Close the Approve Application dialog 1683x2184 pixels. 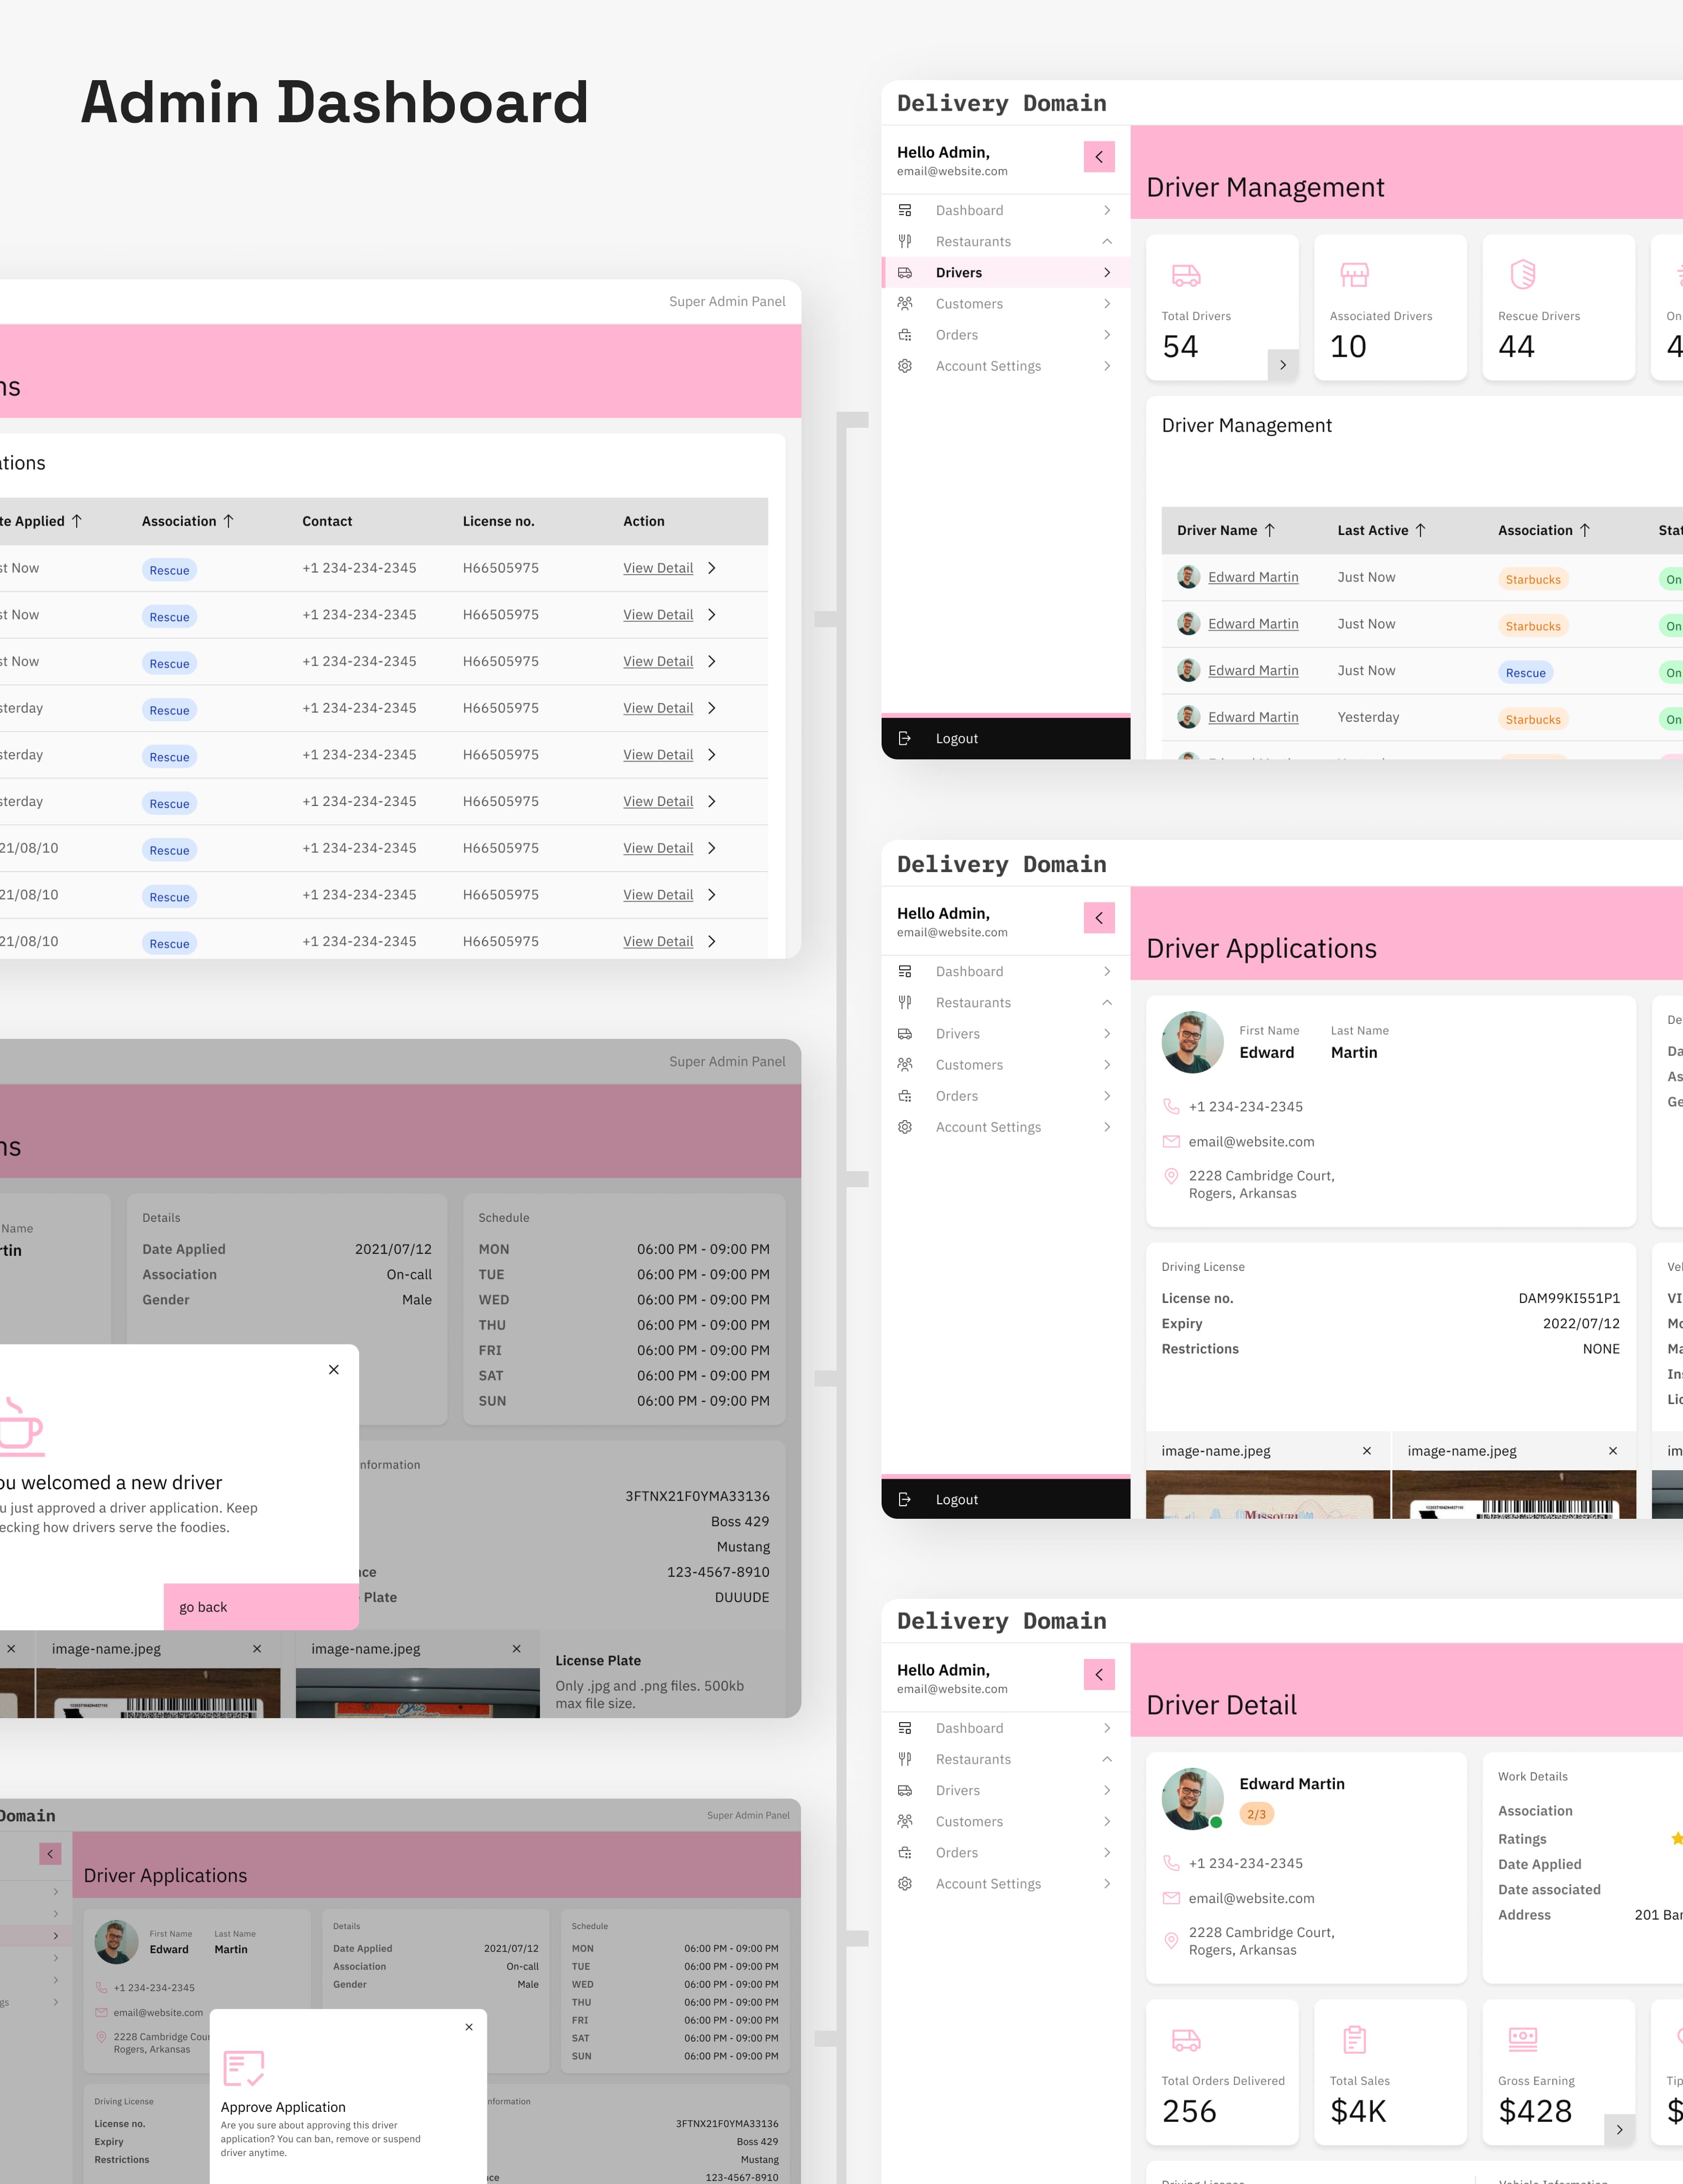469,2027
